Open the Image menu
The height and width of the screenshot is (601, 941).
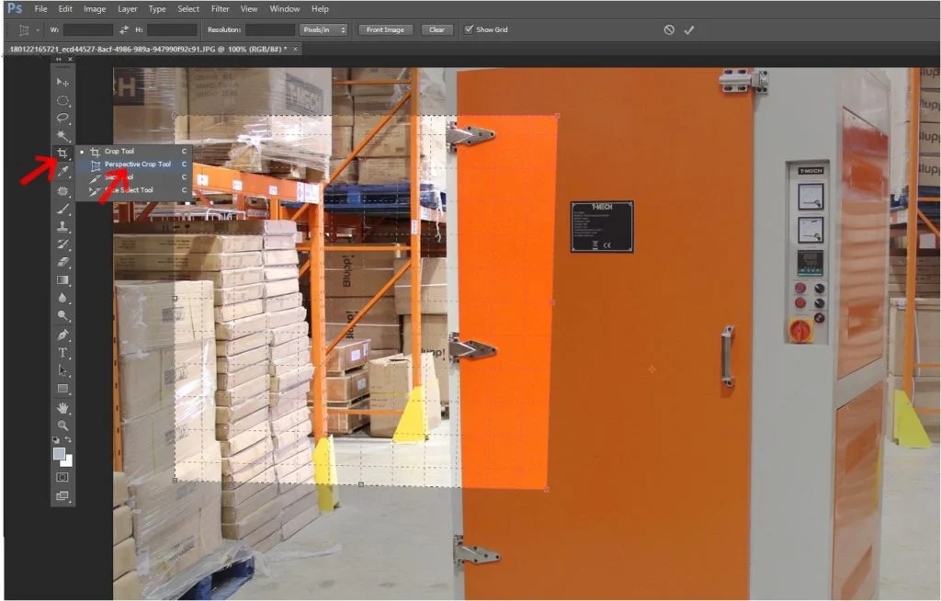[x=95, y=9]
